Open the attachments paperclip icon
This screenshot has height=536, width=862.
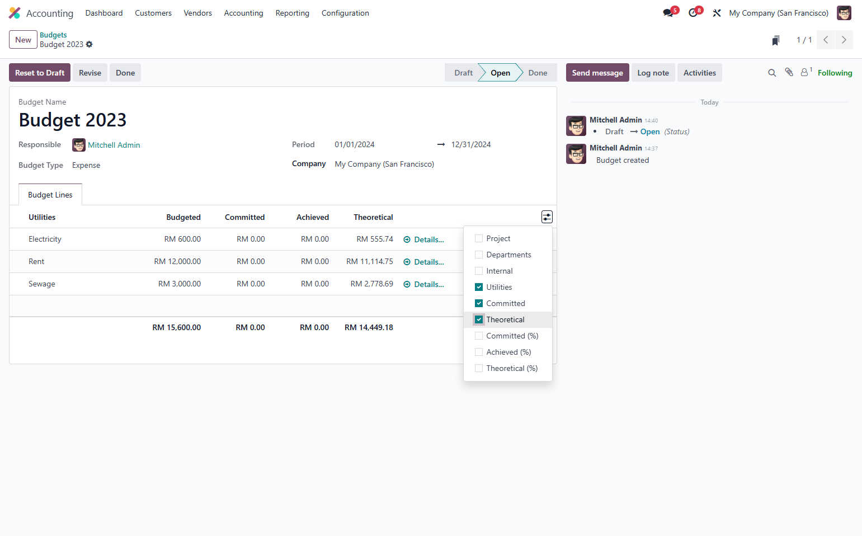tap(789, 72)
